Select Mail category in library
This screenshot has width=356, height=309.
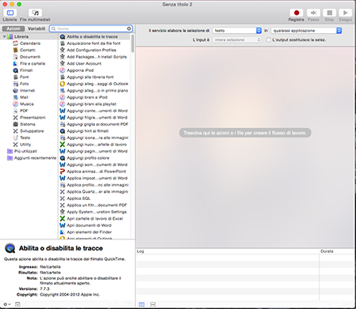(x=24, y=97)
